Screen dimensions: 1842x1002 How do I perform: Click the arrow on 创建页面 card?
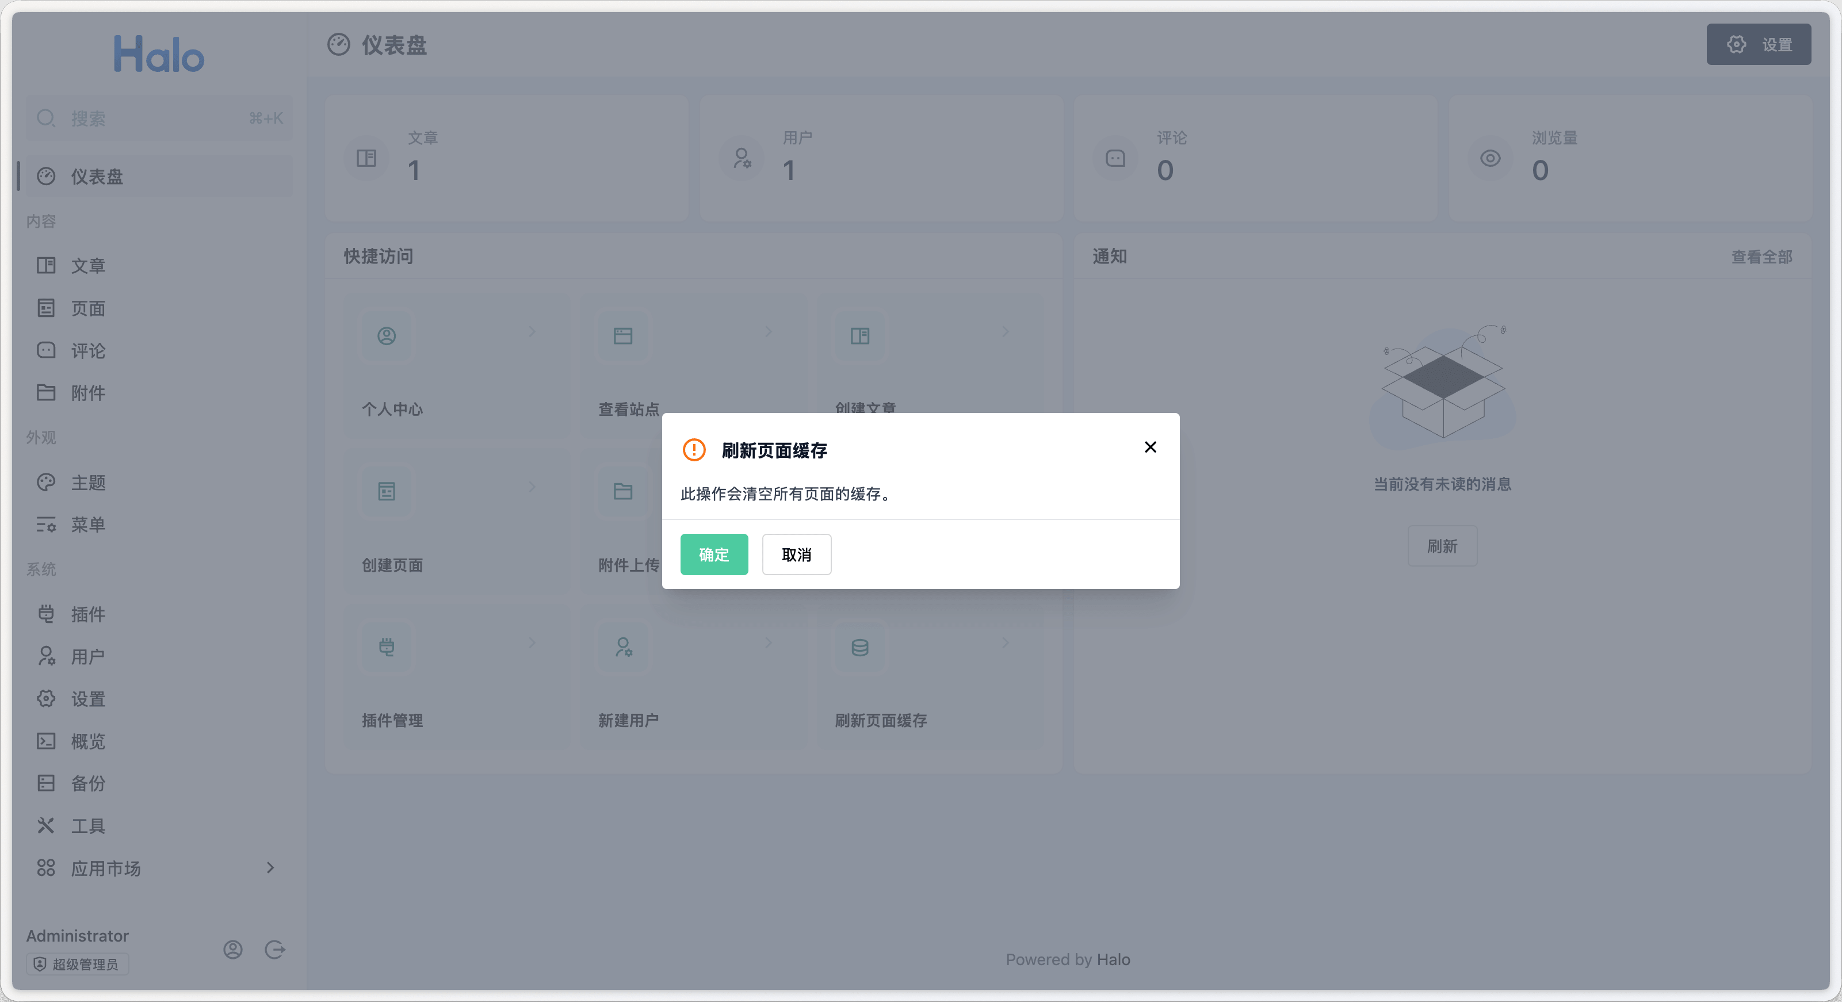532,487
